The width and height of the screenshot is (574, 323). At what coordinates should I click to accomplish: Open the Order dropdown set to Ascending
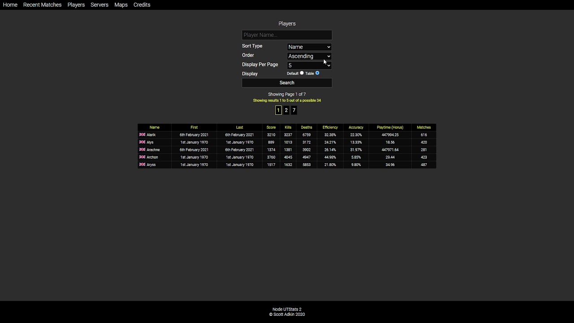(309, 56)
